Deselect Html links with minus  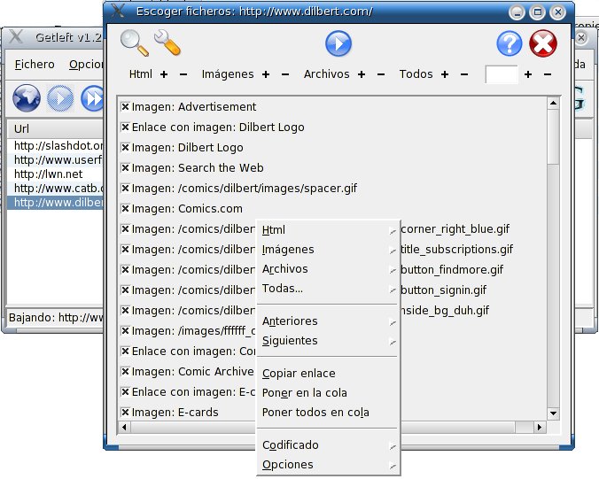[x=183, y=74]
